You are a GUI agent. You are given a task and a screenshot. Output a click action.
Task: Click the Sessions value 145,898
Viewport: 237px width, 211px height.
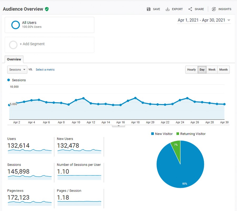point(18,172)
